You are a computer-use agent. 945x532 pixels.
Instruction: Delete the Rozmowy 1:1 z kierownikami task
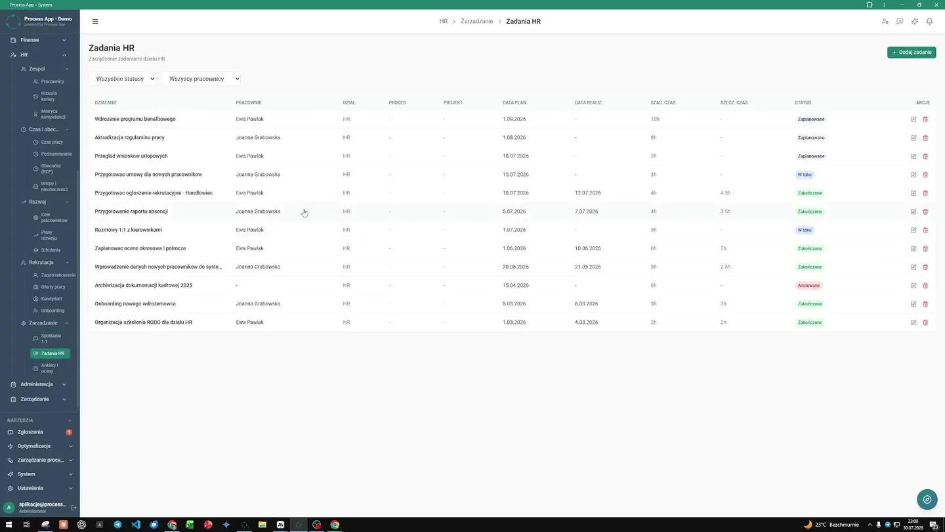coord(925,230)
